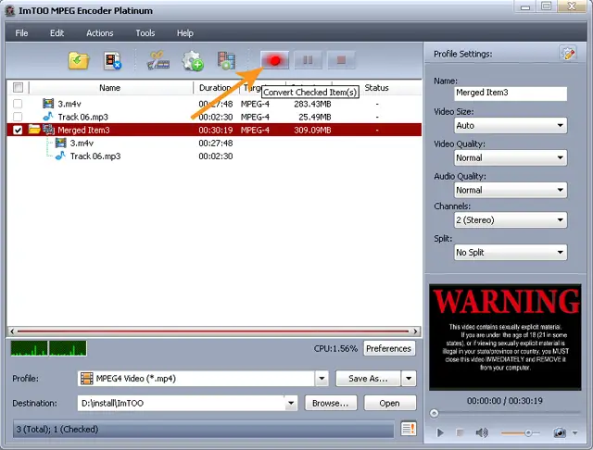Check the Track 06.mp3 file checkbox
The height and width of the screenshot is (450, 593).
[18, 117]
